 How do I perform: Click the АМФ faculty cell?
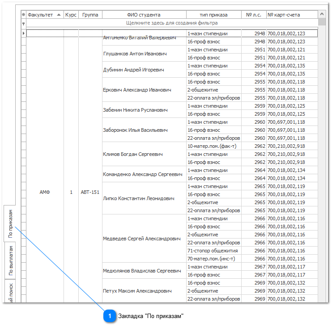click(x=45, y=192)
